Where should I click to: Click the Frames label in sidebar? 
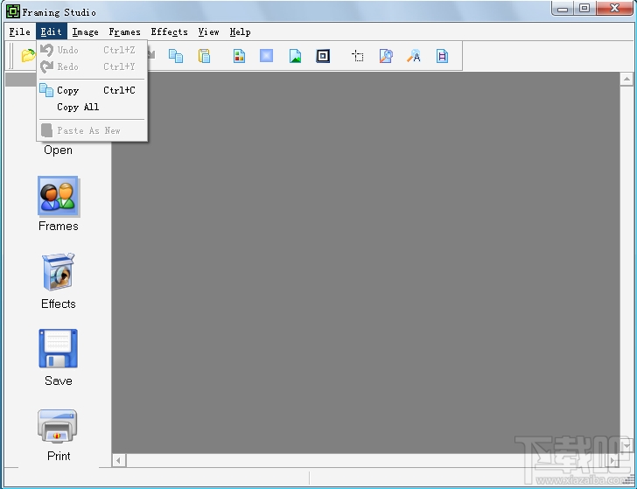[59, 227]
